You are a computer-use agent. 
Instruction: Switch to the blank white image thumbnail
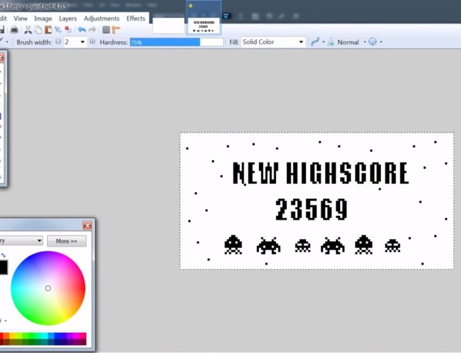(168, 25)
